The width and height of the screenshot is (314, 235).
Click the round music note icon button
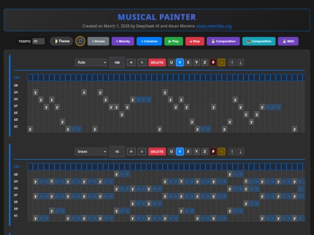80,41
